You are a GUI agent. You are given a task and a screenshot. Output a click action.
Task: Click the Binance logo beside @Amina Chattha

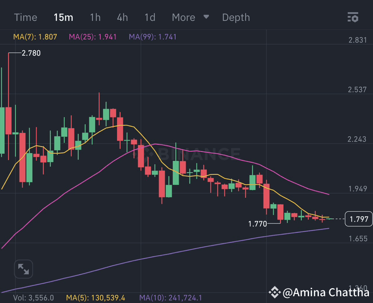point(275,293)
